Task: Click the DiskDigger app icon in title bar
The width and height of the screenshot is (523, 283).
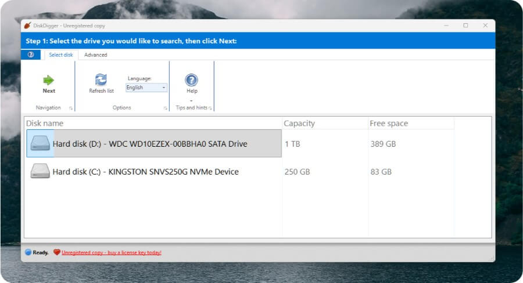Action: [x=27, y=26]
